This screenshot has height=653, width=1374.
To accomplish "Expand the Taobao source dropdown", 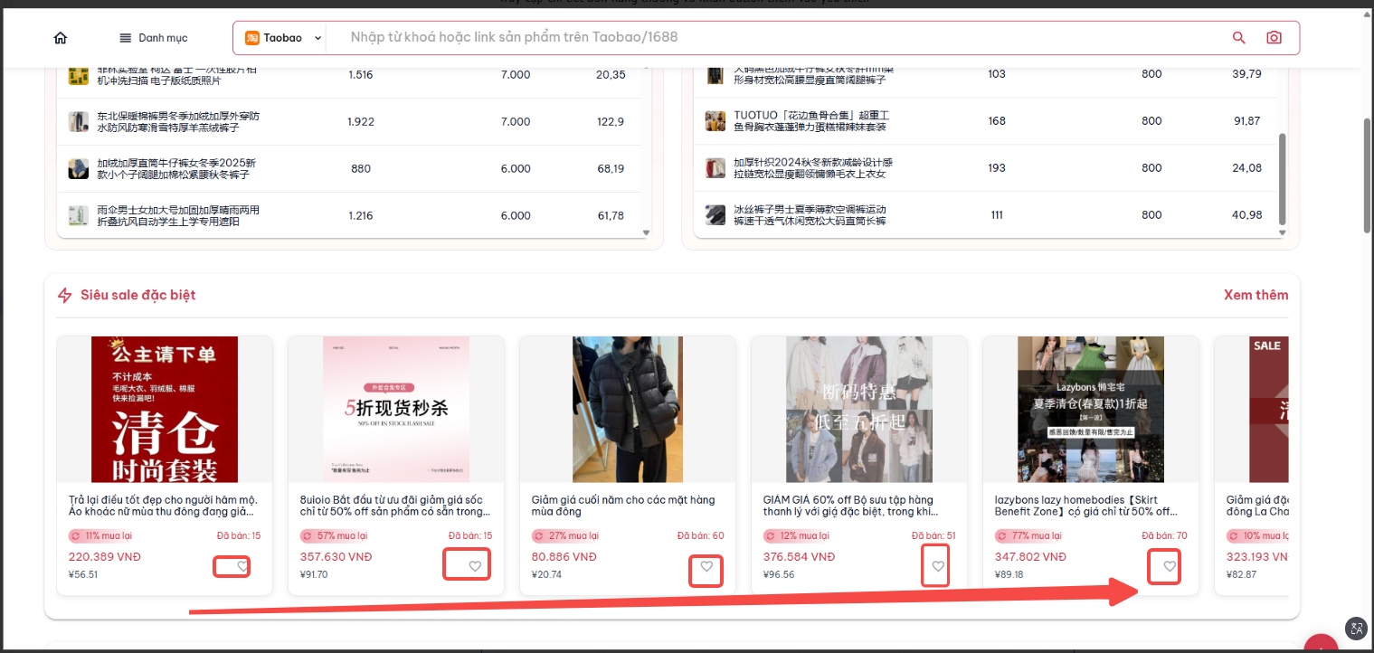I will click(283, 38).
